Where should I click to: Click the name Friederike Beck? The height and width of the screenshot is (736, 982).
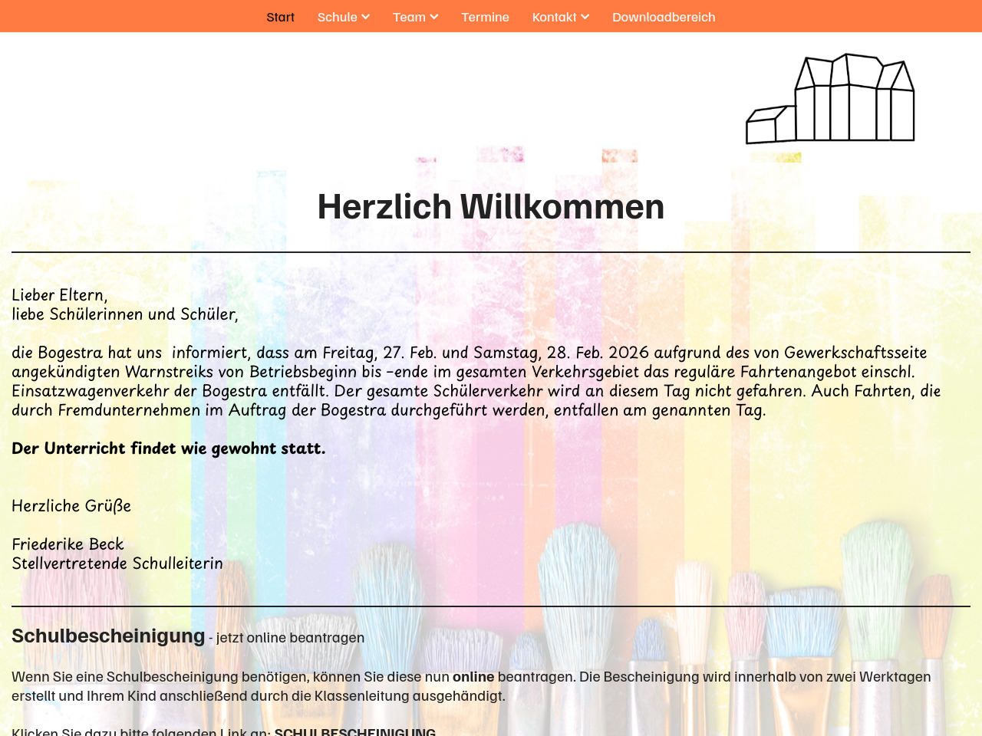click(x=68, y=544)
